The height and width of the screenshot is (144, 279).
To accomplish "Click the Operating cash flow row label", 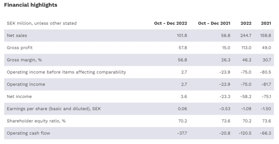I will coord(28,133).
